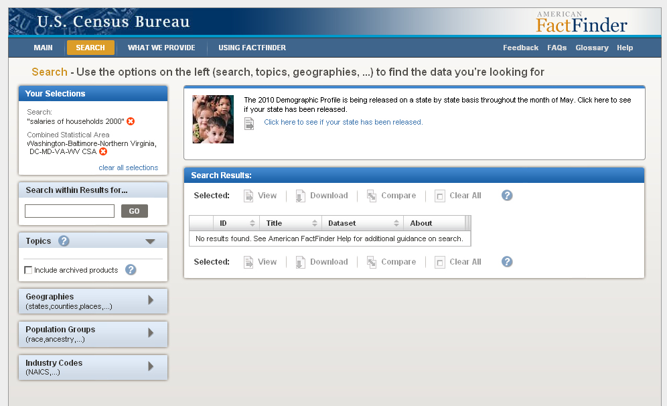This screenshot has width=667, height=406.
Task: Click the bottom Compare icon
Action: click(372, 262)
